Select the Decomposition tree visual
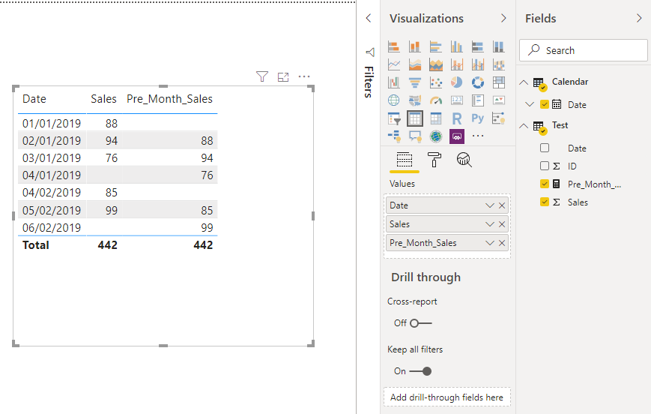 point(393,136)
